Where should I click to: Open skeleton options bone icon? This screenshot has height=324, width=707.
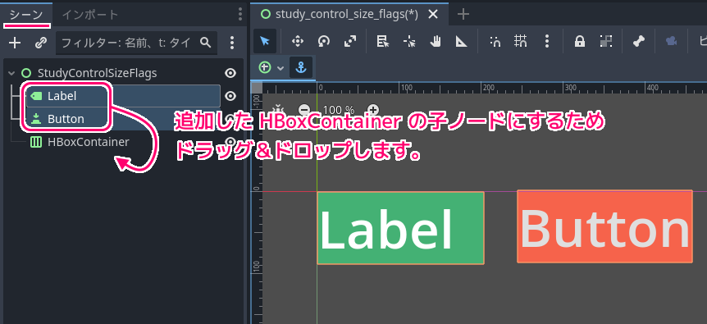(638, 42)
